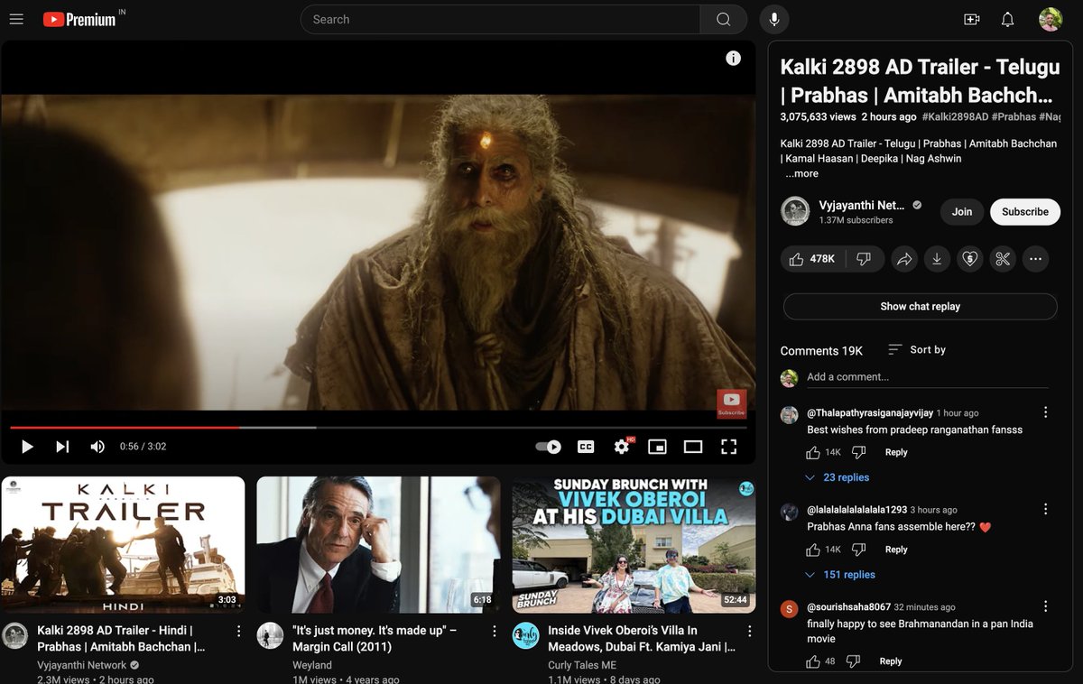The height and width of the screenshot is (684, 1083).
Task: Start voice search with microphone
Action: coord(773,19)
